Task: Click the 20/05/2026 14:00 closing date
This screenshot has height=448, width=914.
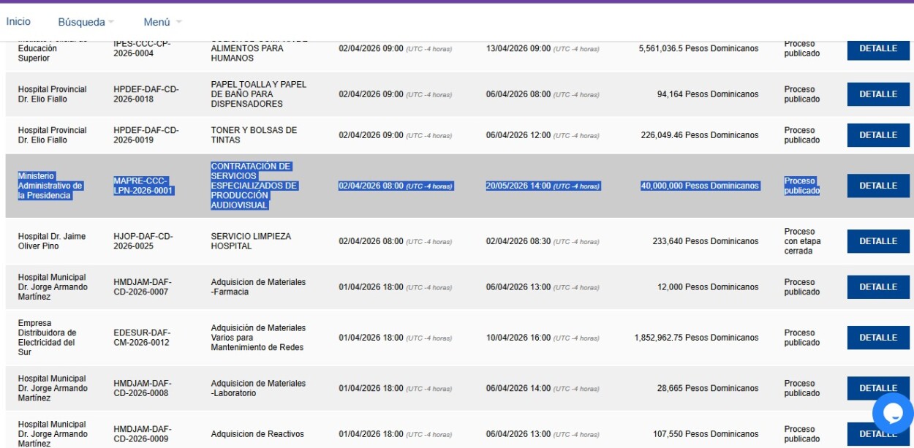Action: 518,186
